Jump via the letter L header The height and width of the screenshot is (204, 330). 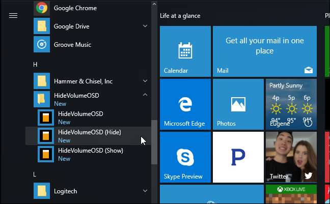(x=35, y=174)
